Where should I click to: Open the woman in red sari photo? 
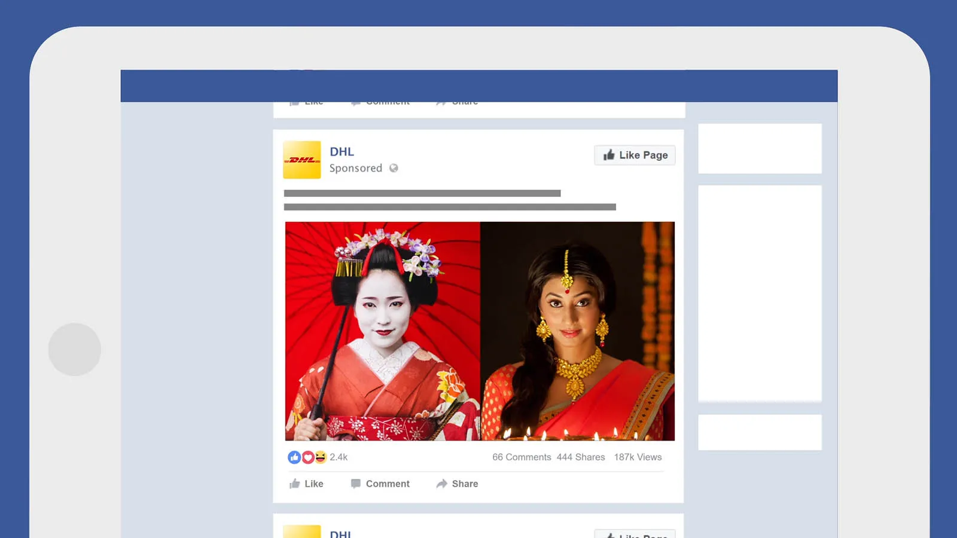click(x=577, y=331)
